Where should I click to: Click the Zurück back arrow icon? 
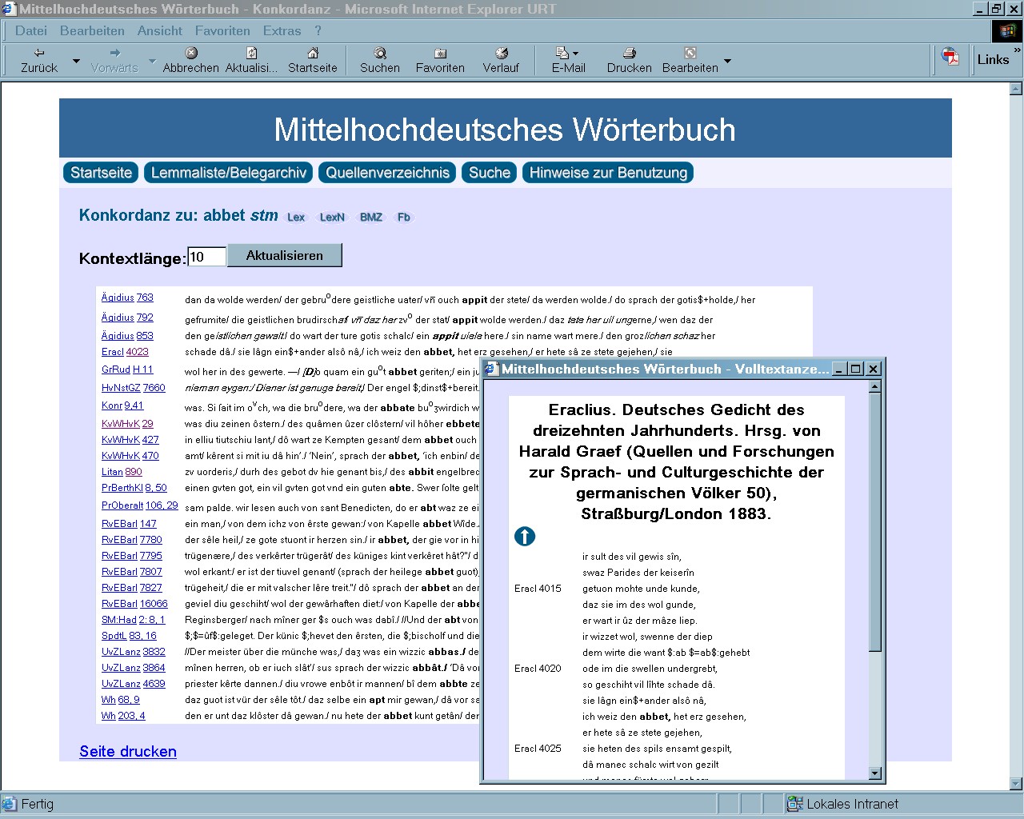(38, 53)
